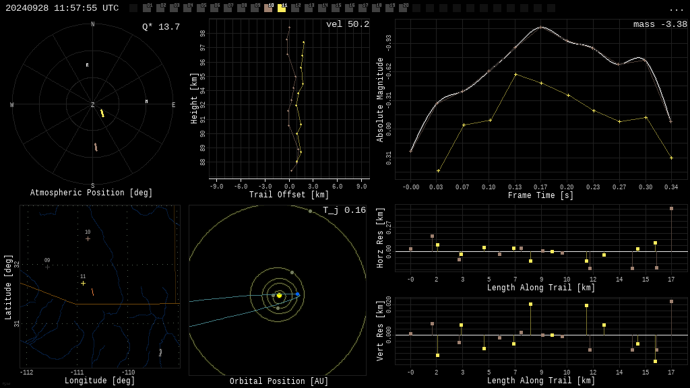The height and width of the screenshot is (388, 690).
Task: Click the N compass label on polar plot
Action: pos(92,24)
